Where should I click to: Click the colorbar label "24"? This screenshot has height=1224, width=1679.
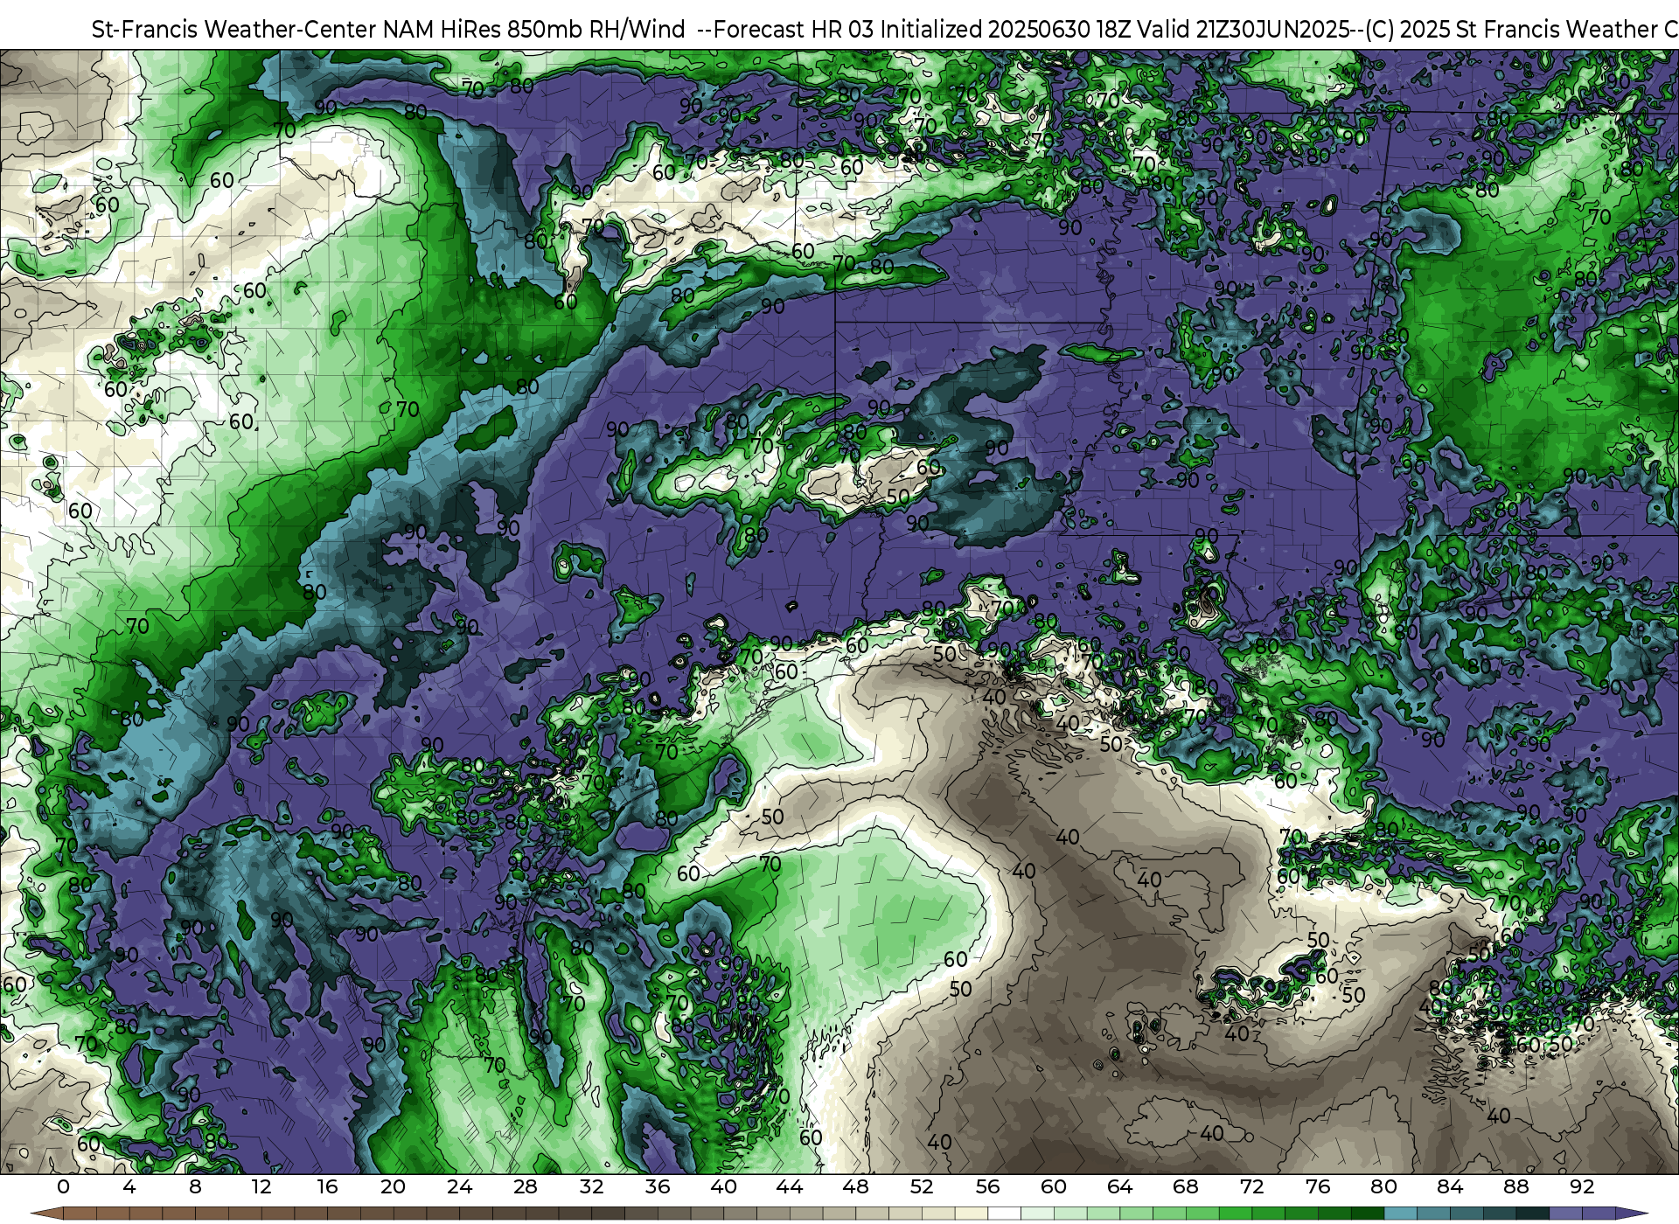point(459,1186)
